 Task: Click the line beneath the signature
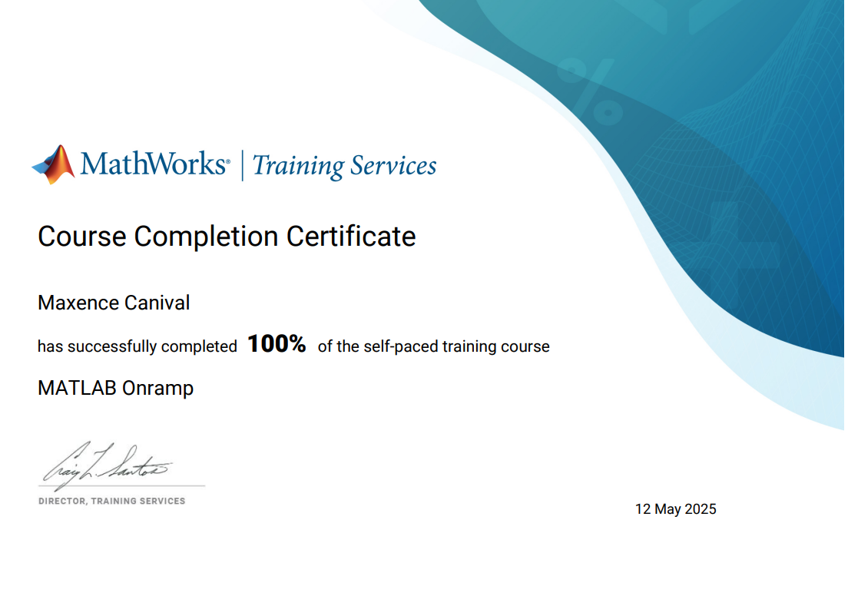[121, 486]
